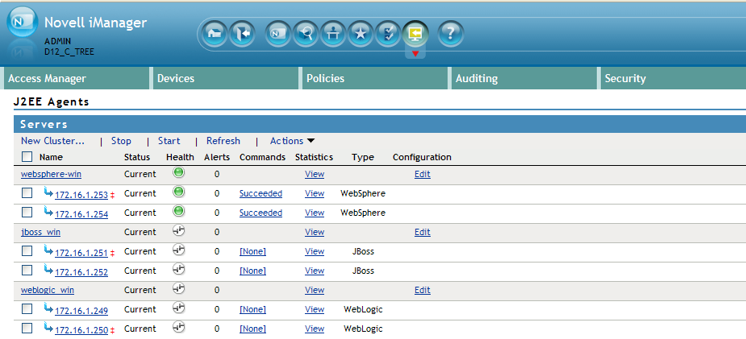The width and height of the screenshot is (746, 339).
Task: View statistics for 172.16.1.250
Action: tap(315, 329)
